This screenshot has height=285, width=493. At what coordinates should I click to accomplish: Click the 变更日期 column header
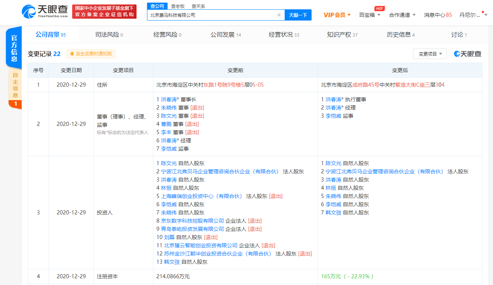point(71,70)
